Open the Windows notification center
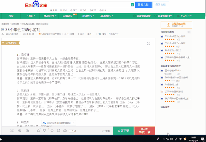 pyautogui.click(x=203, y=139)
